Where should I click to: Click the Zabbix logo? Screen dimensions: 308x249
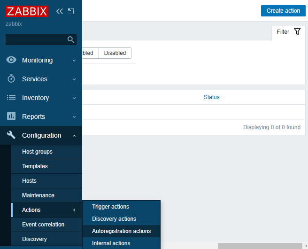click(x=27, y=11)
